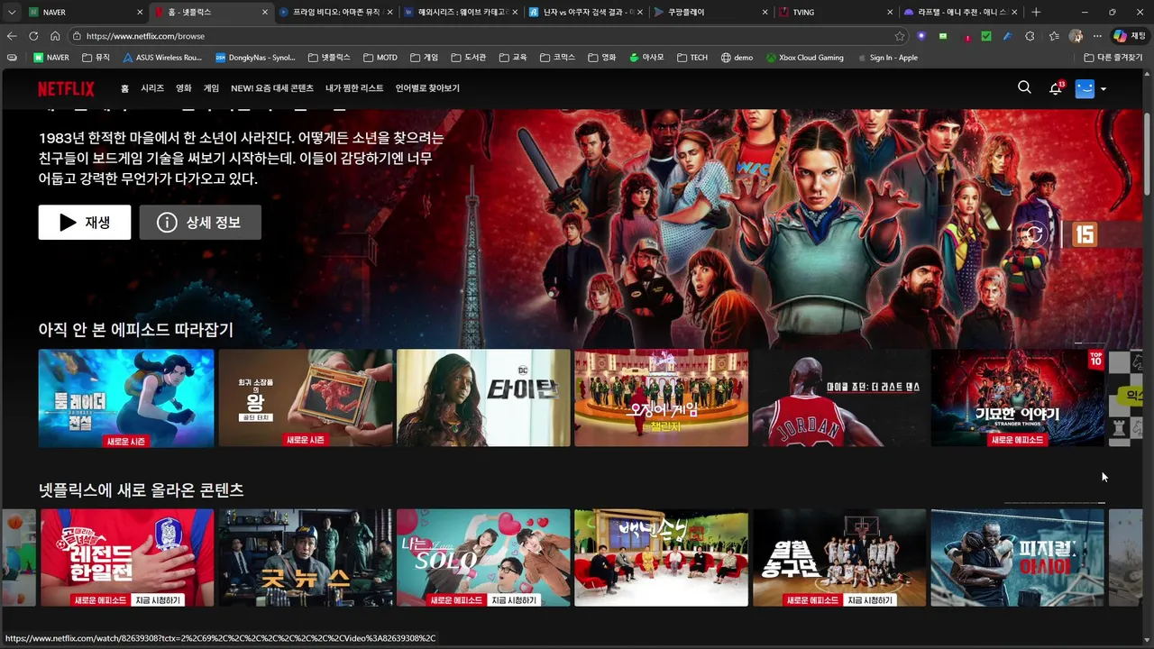Open Netflix notifications bell
Screen dimensions: 1154x649
[1056, 88]
